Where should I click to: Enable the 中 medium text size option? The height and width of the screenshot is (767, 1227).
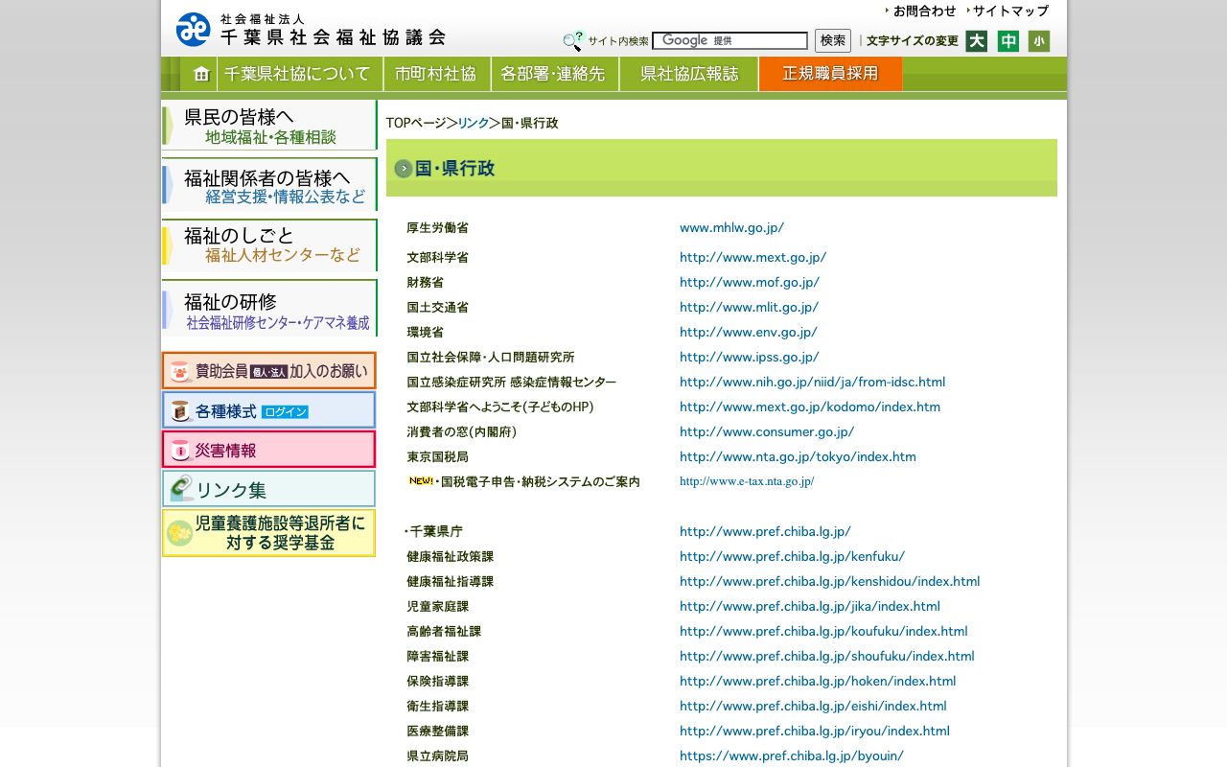coord(1007,41)
